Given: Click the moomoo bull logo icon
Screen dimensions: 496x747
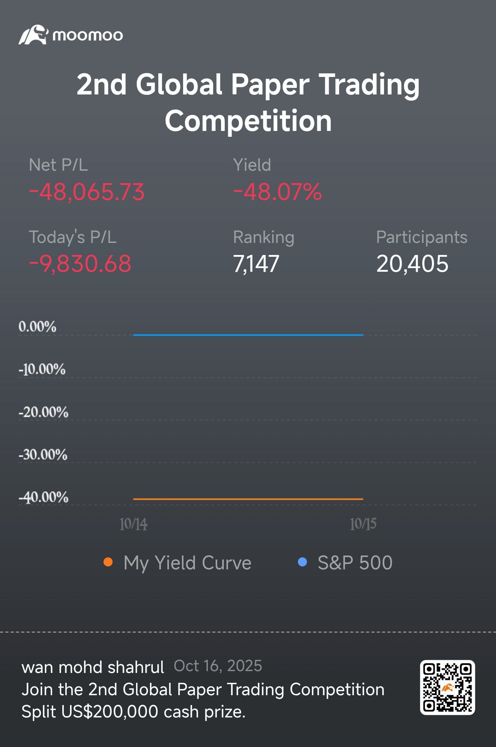Looking at the screenshot, I should click(x=32, y=35).
